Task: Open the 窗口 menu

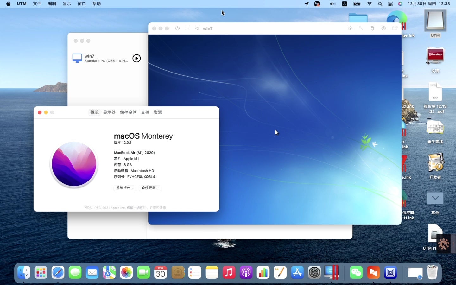Action: point(82,4)
